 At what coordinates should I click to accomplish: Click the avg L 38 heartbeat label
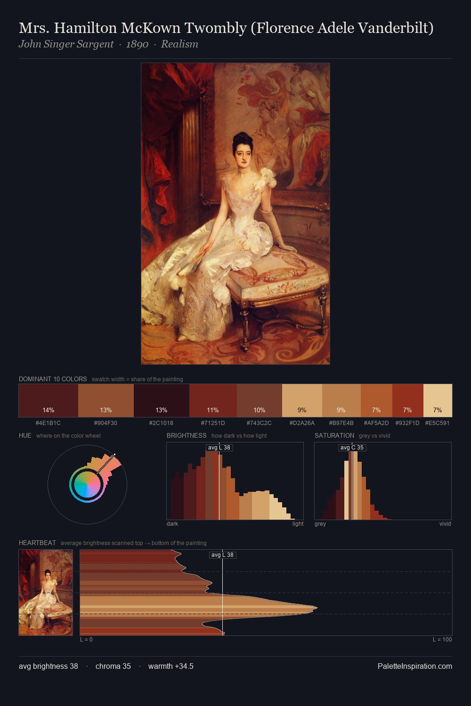tap(222, 555)
